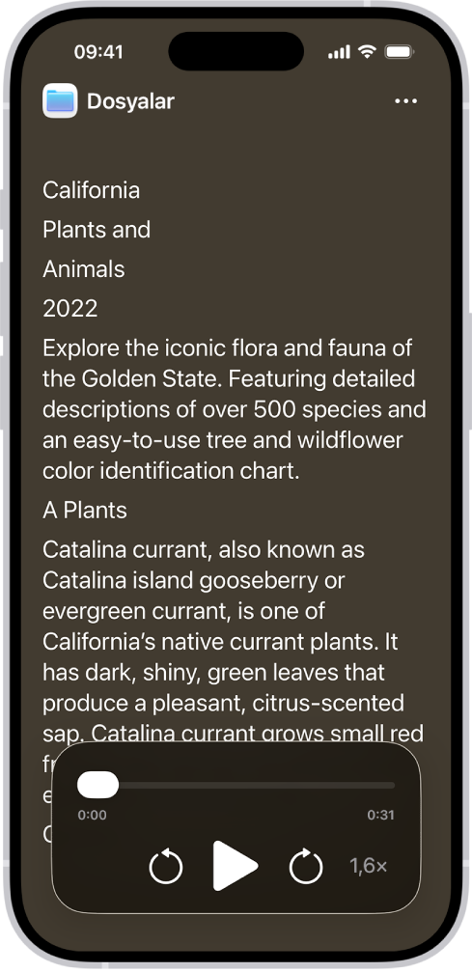
Task: Select the 'A Plants' heading
Action: (x=85, y=510)
